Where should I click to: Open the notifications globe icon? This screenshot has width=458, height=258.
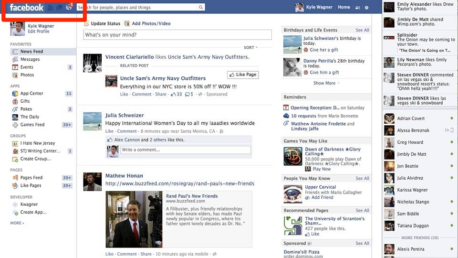[69, 7]
